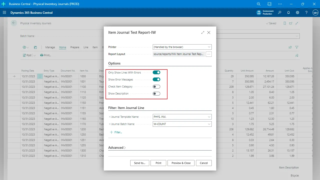Viewport: 320px width, 180px height.
Task: Turn off Show Error Messages toggle
Action: [x=156, y=79]
